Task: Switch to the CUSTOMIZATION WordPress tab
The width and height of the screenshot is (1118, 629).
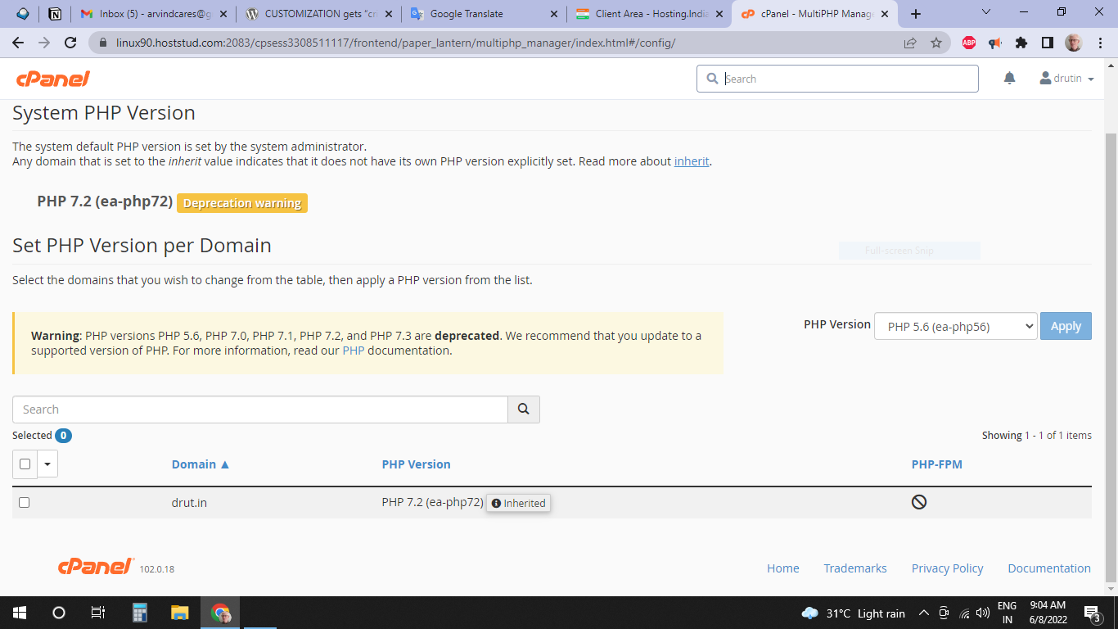Action: coord(318,14)
